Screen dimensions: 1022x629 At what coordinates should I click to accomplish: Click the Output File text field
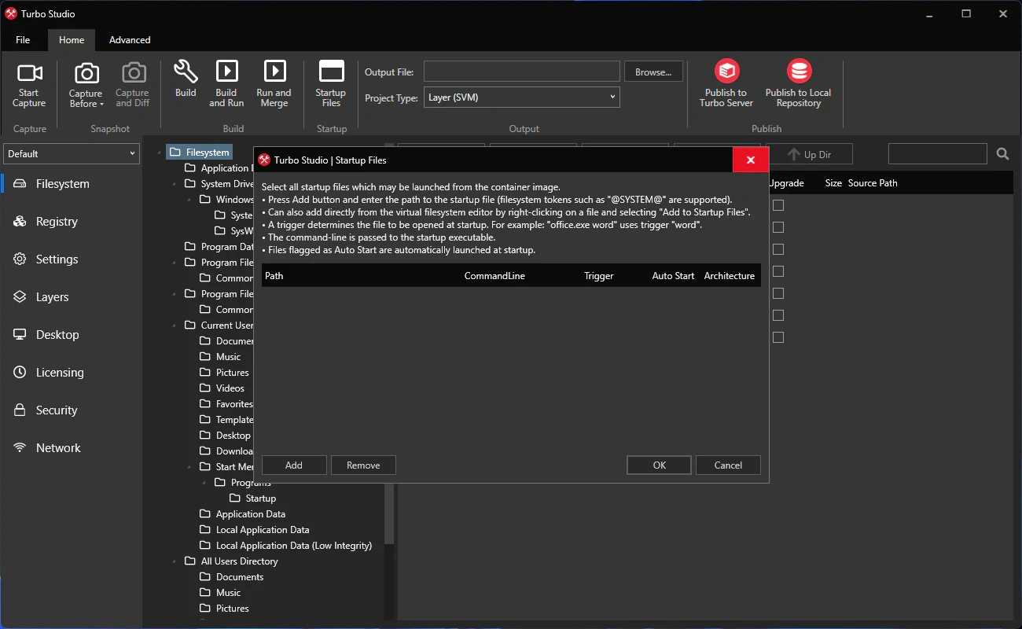click(521, 72)
